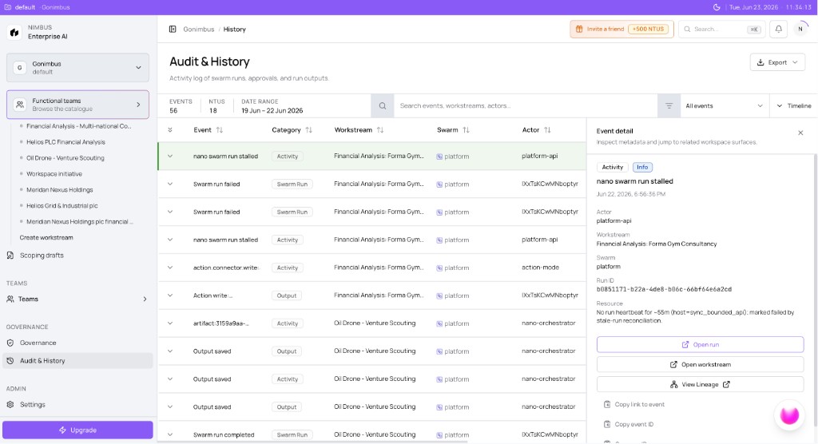The width and height of the screenshot is (818, 444).
Task: Click the Swarm run completed event cell
Action: pyautogui.click(x=224, y=434)
